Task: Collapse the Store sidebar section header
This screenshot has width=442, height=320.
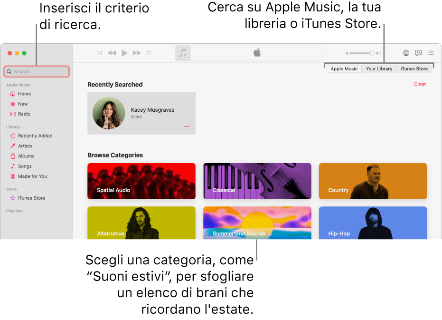Action: tap(11, 189)
